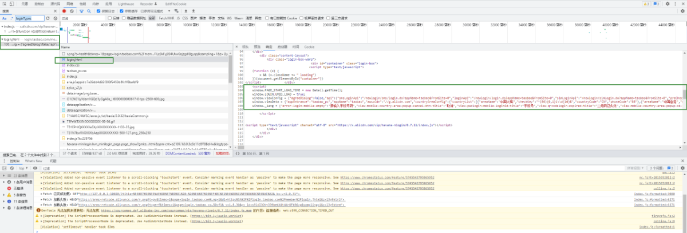Switch to the 问题 drawer tab

point(53,161)
